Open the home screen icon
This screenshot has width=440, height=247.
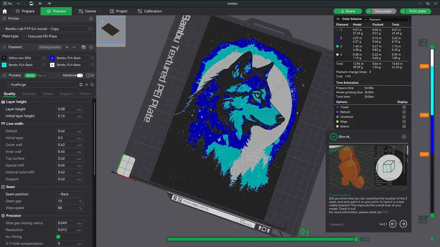pyautogui.click(x=5, y=11)
